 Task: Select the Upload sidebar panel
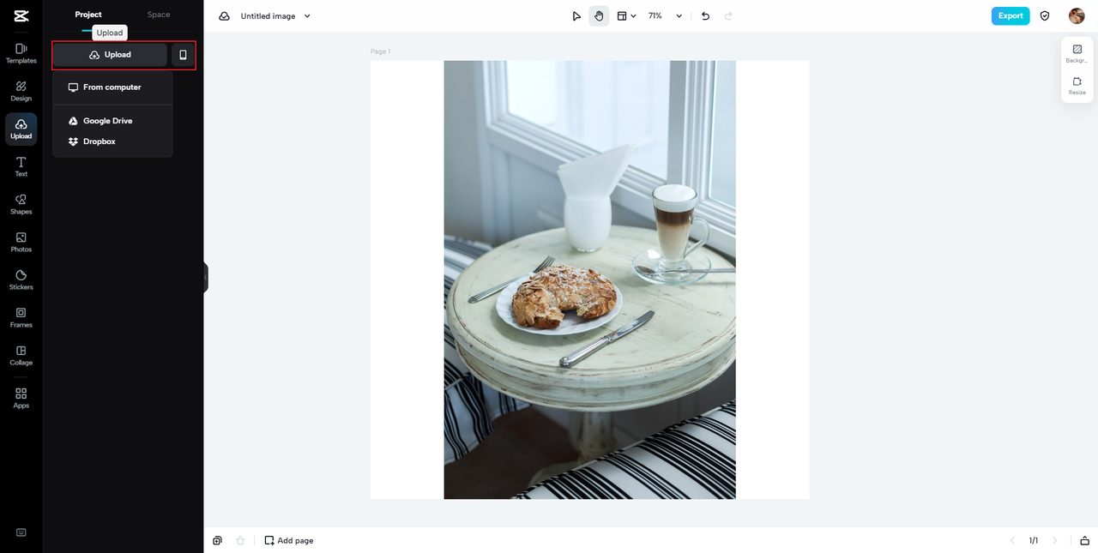tap(21, 129)
